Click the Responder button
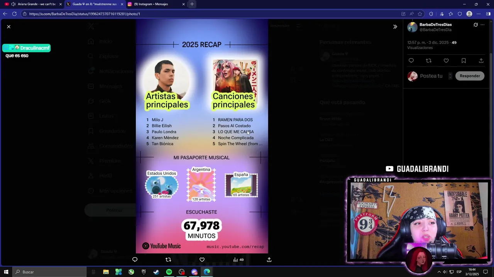The height and width of the screenshot is (277, 494). (x=470, y=76)
